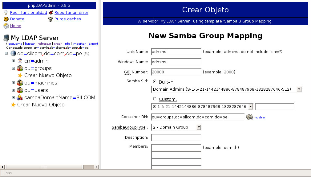Select the Built-In Samba Sid radio button
The width and height of the screenshot is (311, 177).
(x=155, y=82)
